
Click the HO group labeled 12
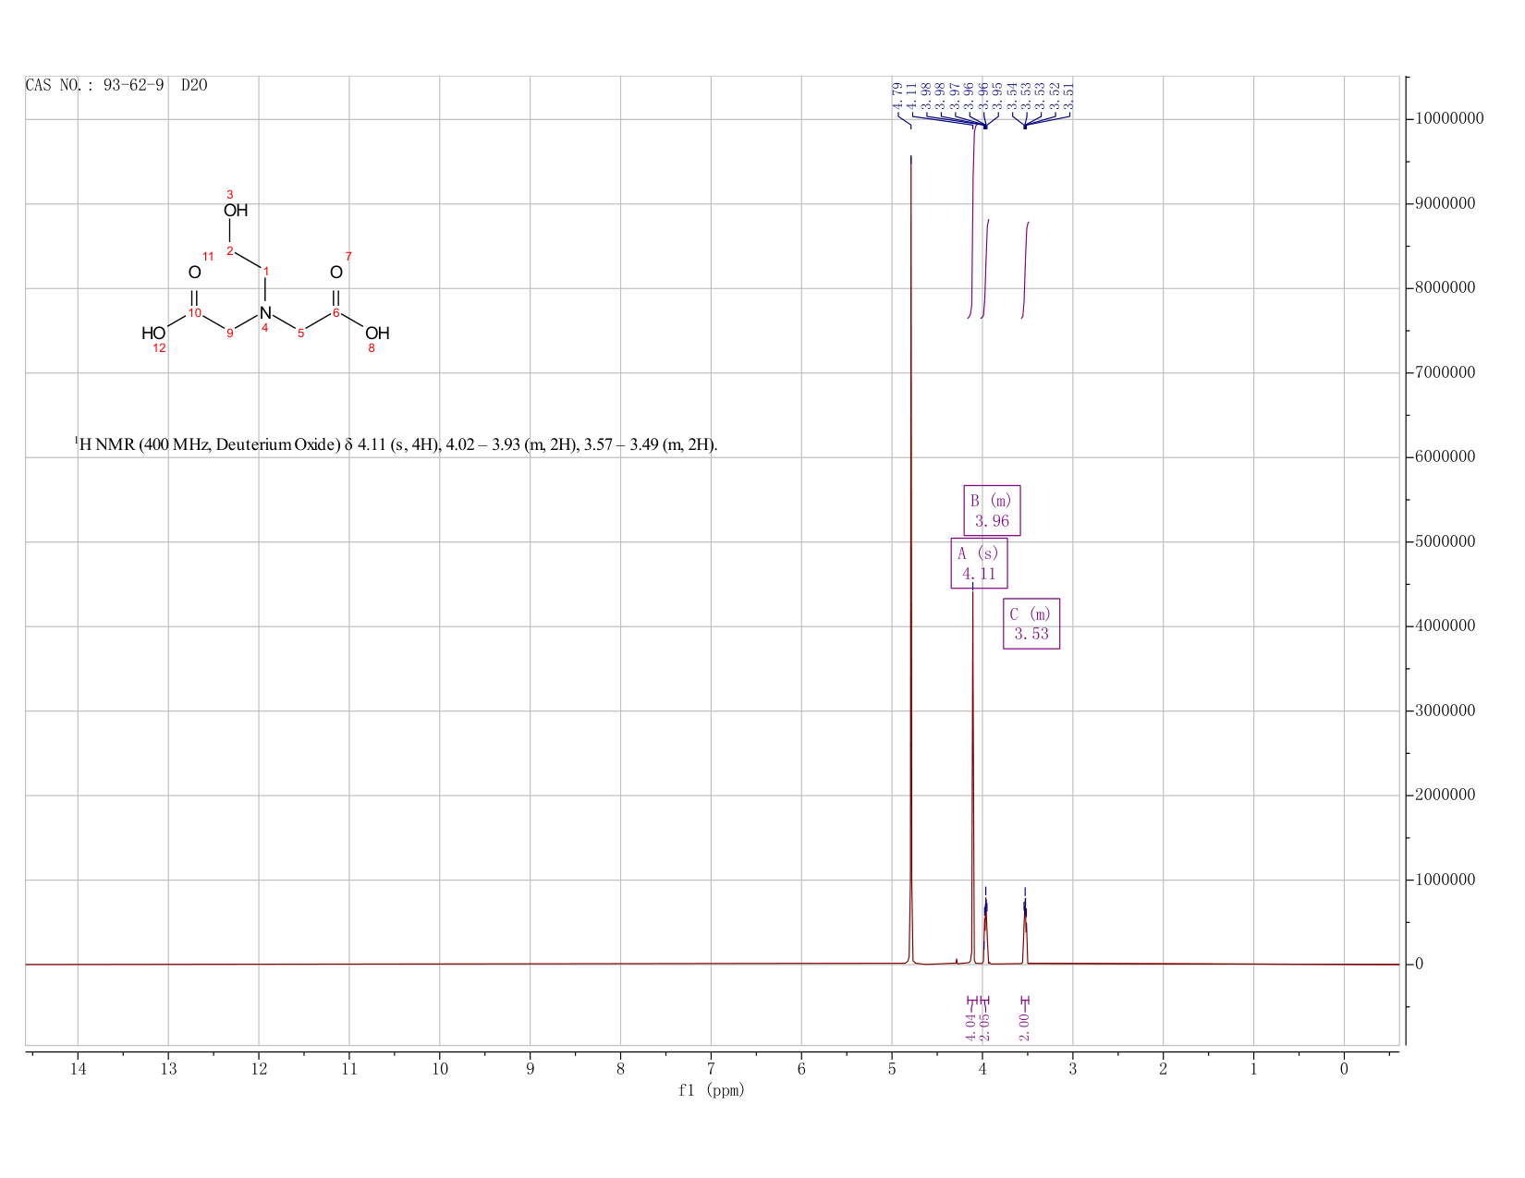pos(153,334)
